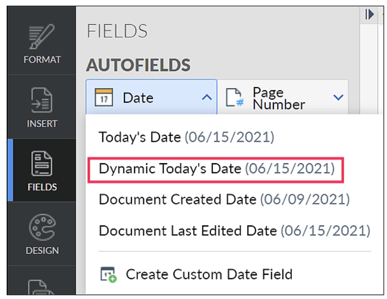
Task: Click the custom date field plus icon
Action: pyautogui.click(x=108, y=274)
